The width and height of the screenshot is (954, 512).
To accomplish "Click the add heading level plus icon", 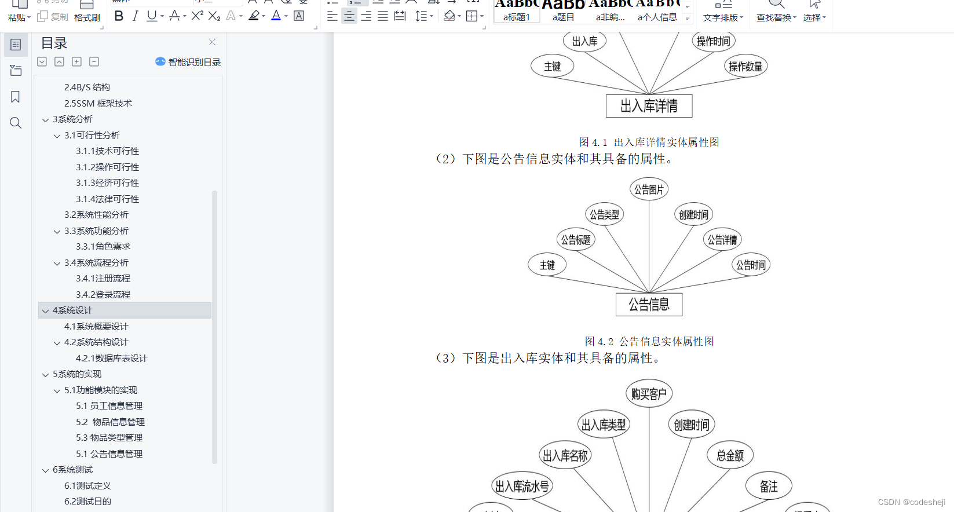I will coord(76,61).
